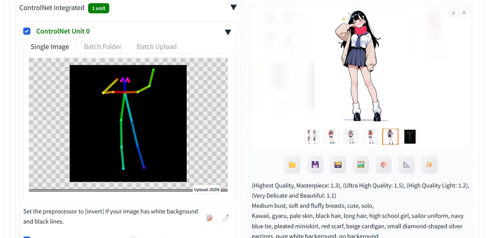Click the '1 unit' green badge
Viewport: 488px width, 238px height.
pos(98,8)
